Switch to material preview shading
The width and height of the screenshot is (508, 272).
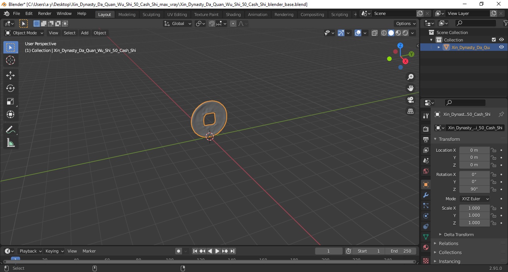[x=398, y=33]
